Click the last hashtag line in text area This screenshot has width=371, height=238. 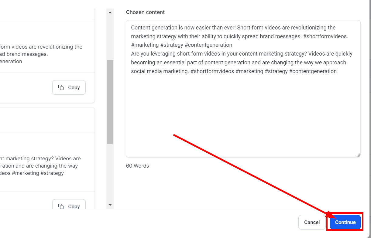pos(234,71)
